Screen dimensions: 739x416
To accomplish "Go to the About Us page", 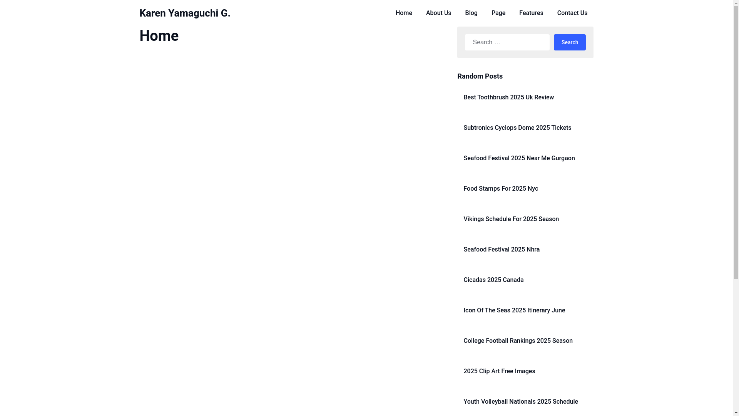I will pyautogui.click(x=438, y=13).
